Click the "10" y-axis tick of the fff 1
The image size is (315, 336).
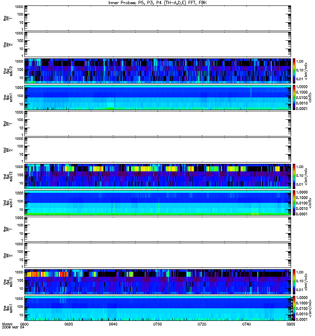pyautogui.click(x=21, y=234)
